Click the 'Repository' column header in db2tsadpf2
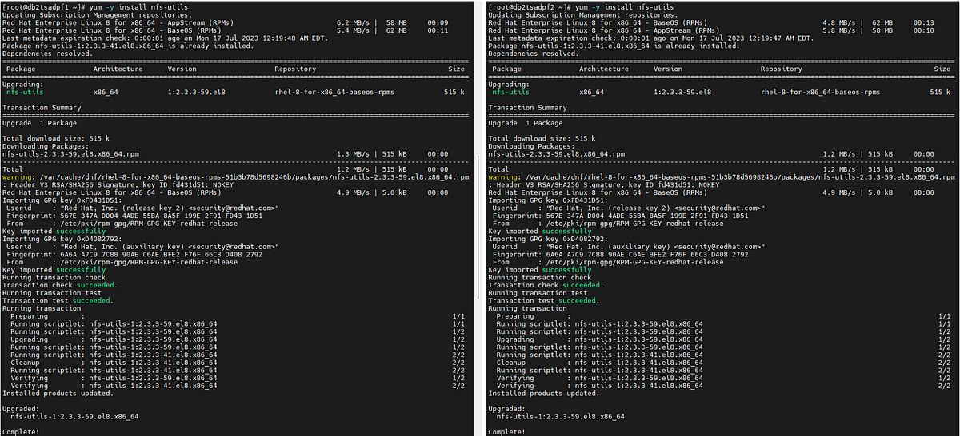Viewport: 960px width, 436px height. [x=781, y=69]
